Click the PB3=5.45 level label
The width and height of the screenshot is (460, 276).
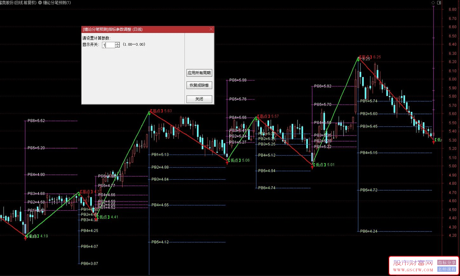[369, 126]
